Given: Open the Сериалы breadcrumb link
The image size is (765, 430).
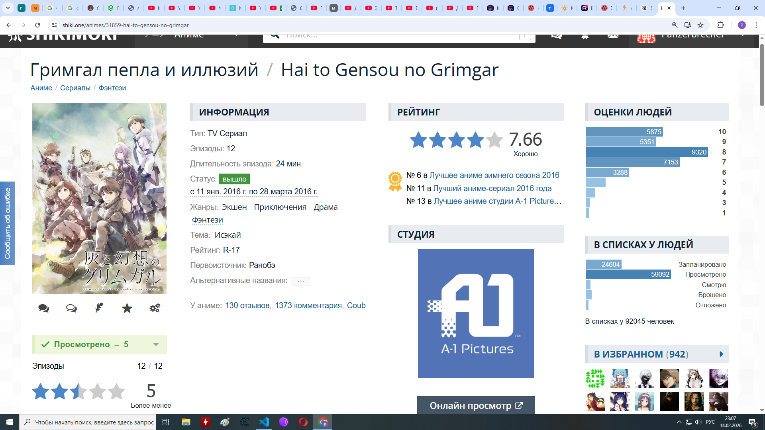Looking at the screenshot, I should 75,88.
